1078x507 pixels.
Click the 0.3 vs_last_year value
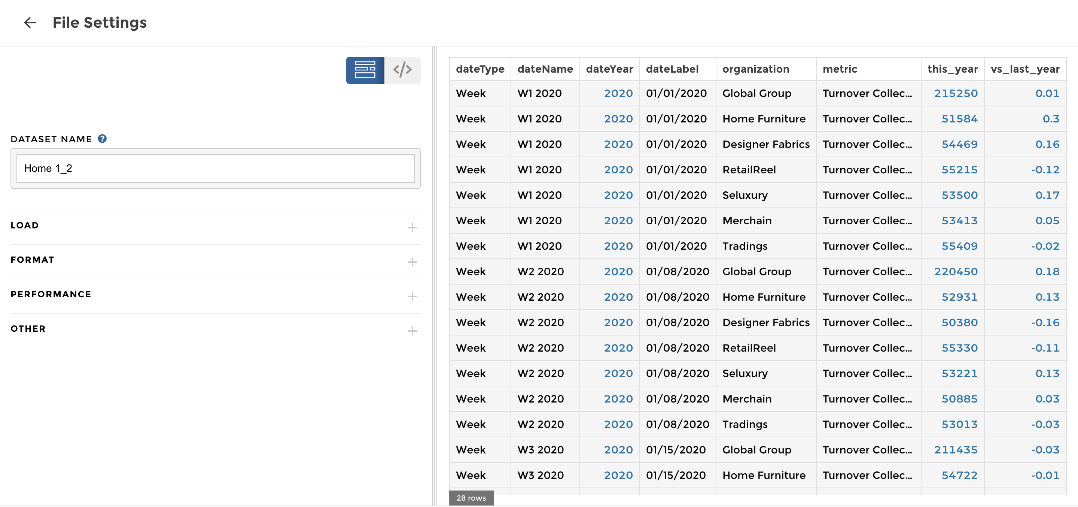click(1051, 119)
